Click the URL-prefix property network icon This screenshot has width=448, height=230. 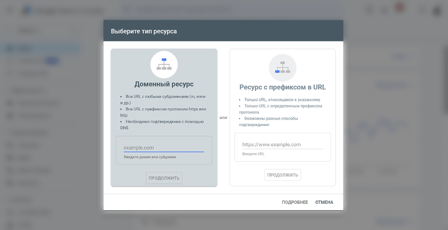pyautogui.click(x=283, y=68)
